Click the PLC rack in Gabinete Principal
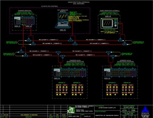153x118 pixels. click(24, 20)
